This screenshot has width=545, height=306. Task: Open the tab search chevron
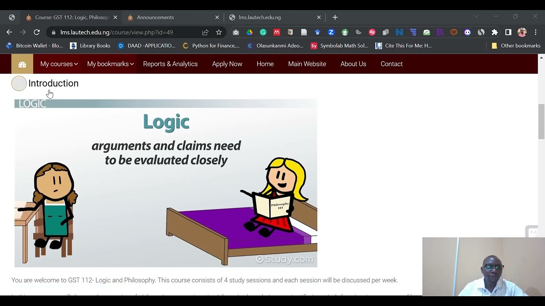(x=476, y=17)
